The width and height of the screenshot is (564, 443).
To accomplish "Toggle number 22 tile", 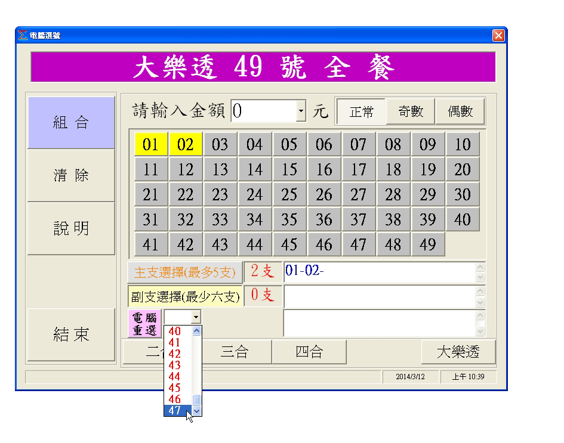I will tap(185, 194).
